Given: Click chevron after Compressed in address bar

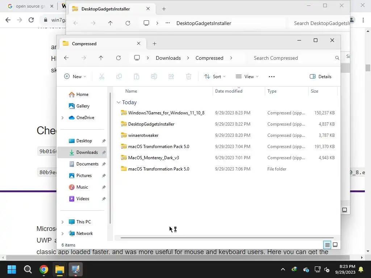Looking at the screenshot, I should [x=231, y=58].
